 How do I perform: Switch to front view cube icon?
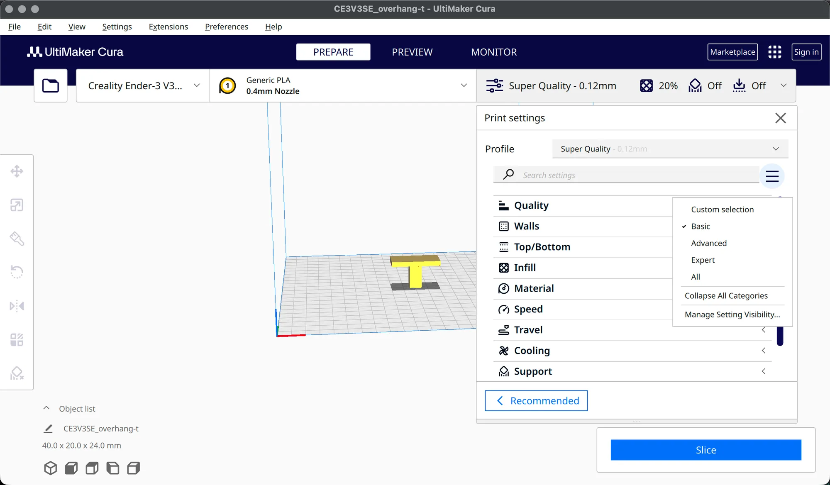click(x=71, y=468)
